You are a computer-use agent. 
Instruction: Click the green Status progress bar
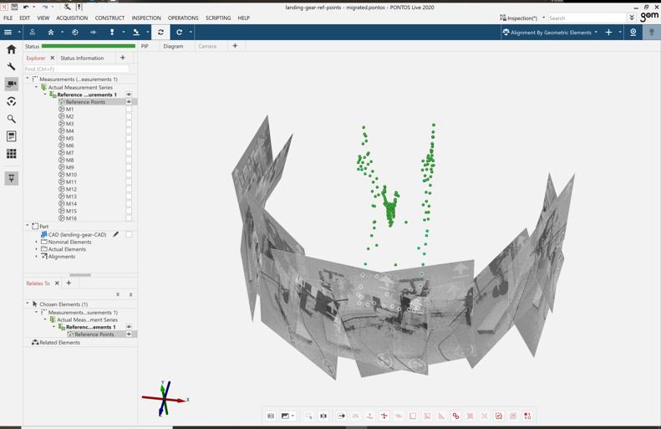click(88, 46)
